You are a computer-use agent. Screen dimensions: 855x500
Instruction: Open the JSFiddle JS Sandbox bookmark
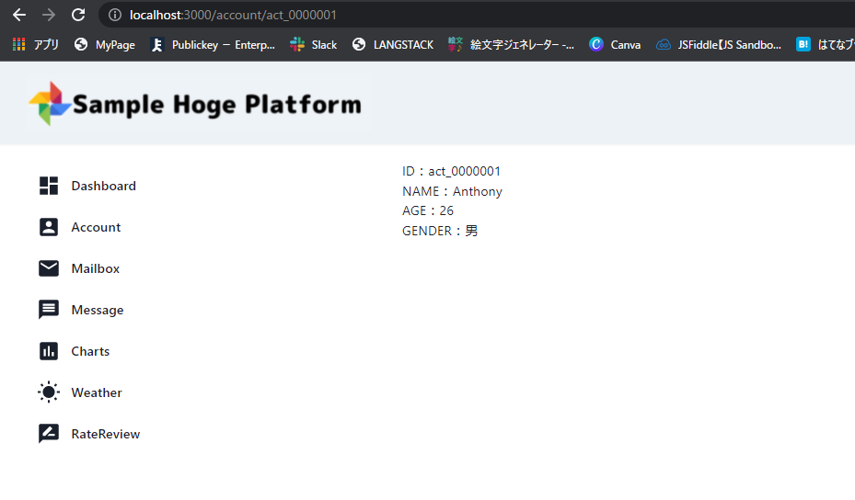coord(729,45)
